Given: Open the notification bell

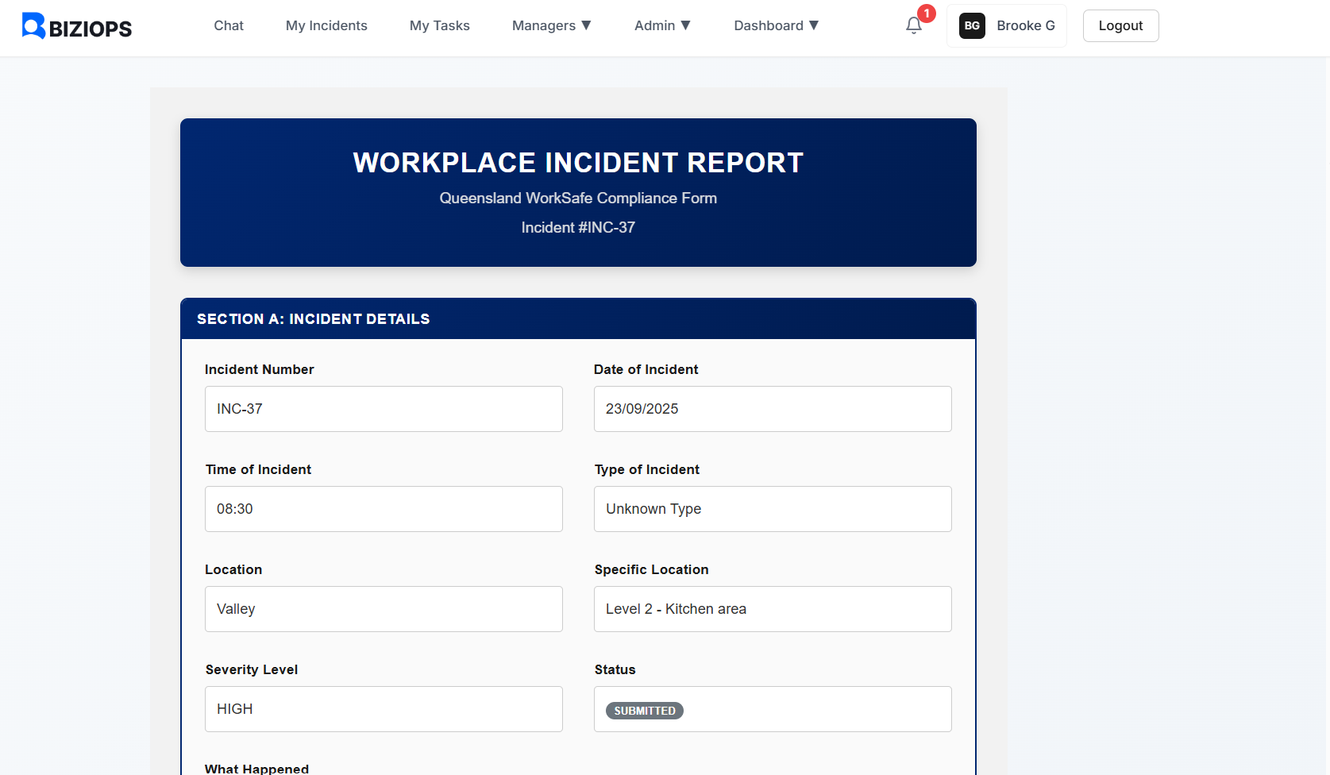Looking at the screenshot, I should point(913,25).
